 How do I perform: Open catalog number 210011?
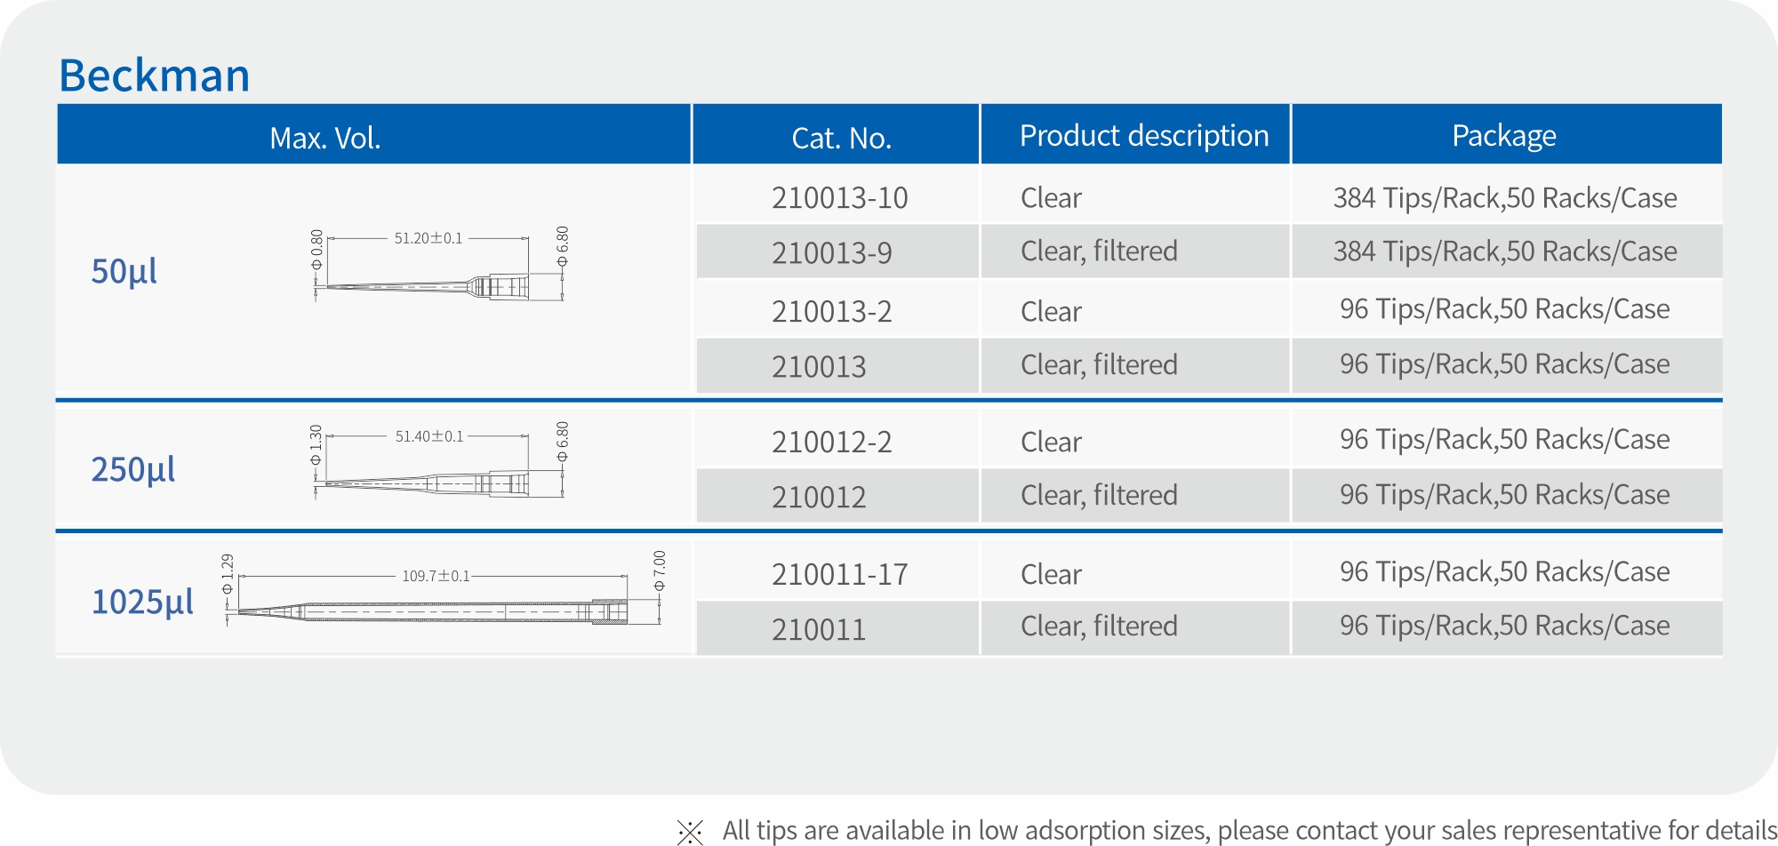819,630
